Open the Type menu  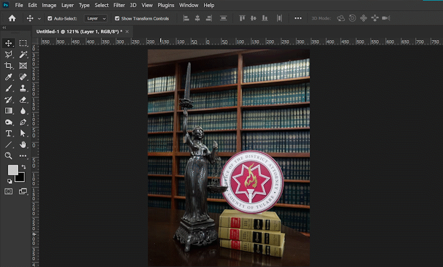[x=84, y=5]
